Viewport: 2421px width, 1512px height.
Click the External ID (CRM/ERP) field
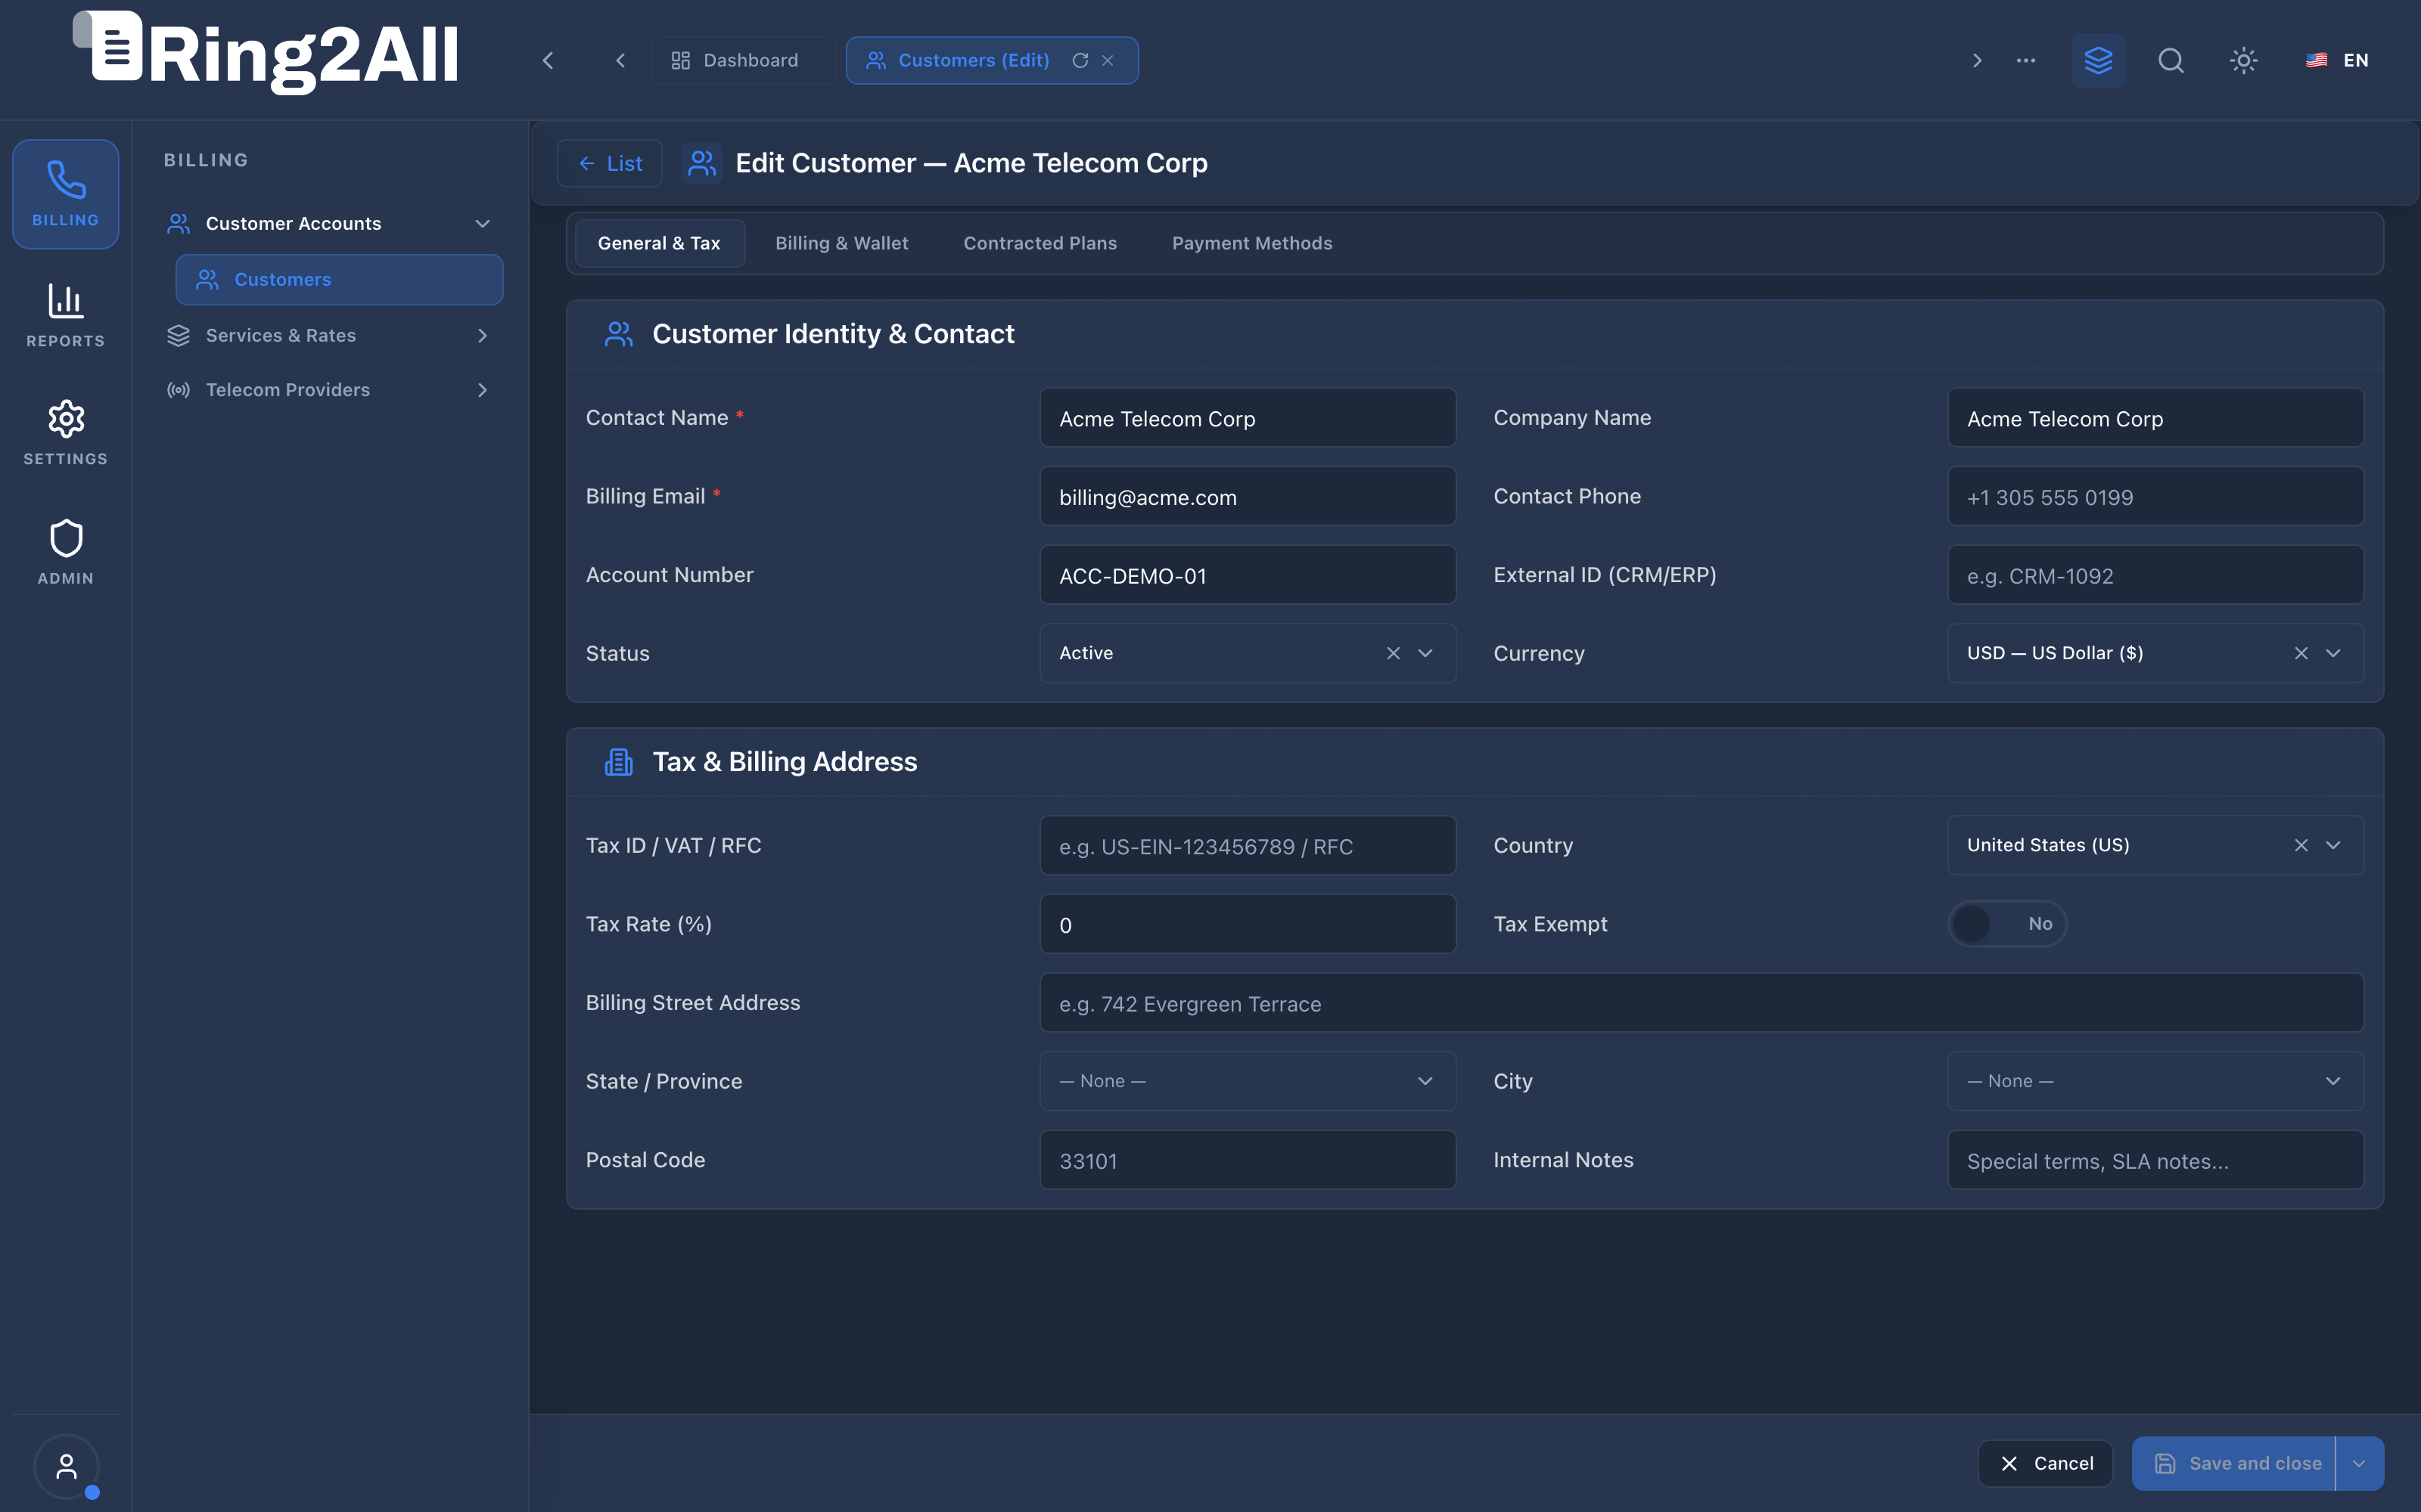tap(2155, 575)
